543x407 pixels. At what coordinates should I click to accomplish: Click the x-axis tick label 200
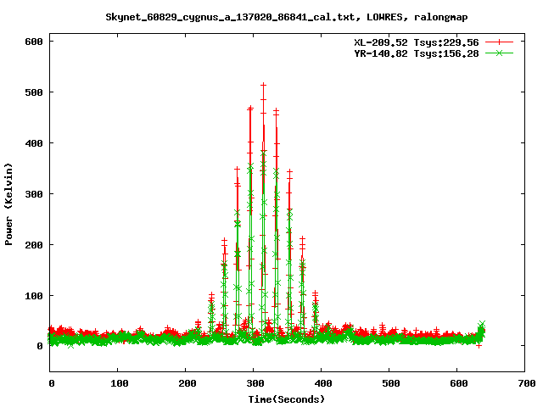pos(187,383)
